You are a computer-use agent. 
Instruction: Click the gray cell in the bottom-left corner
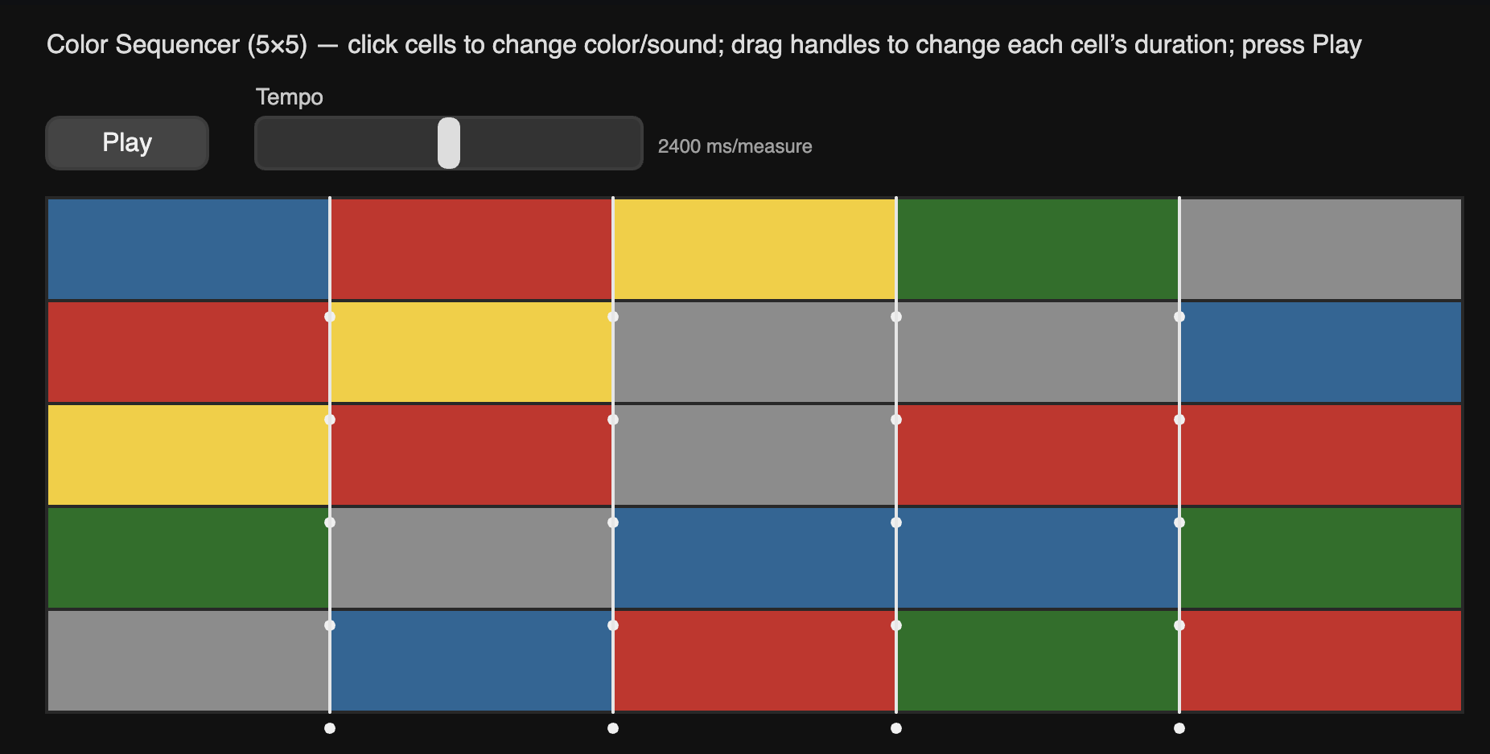point(188,661)
